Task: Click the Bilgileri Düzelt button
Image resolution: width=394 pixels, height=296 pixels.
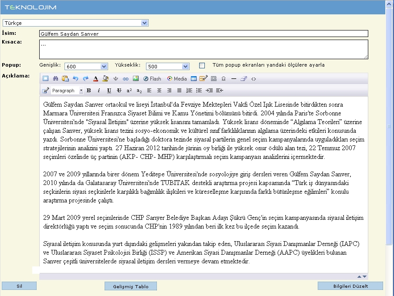Action: (350, 286)
